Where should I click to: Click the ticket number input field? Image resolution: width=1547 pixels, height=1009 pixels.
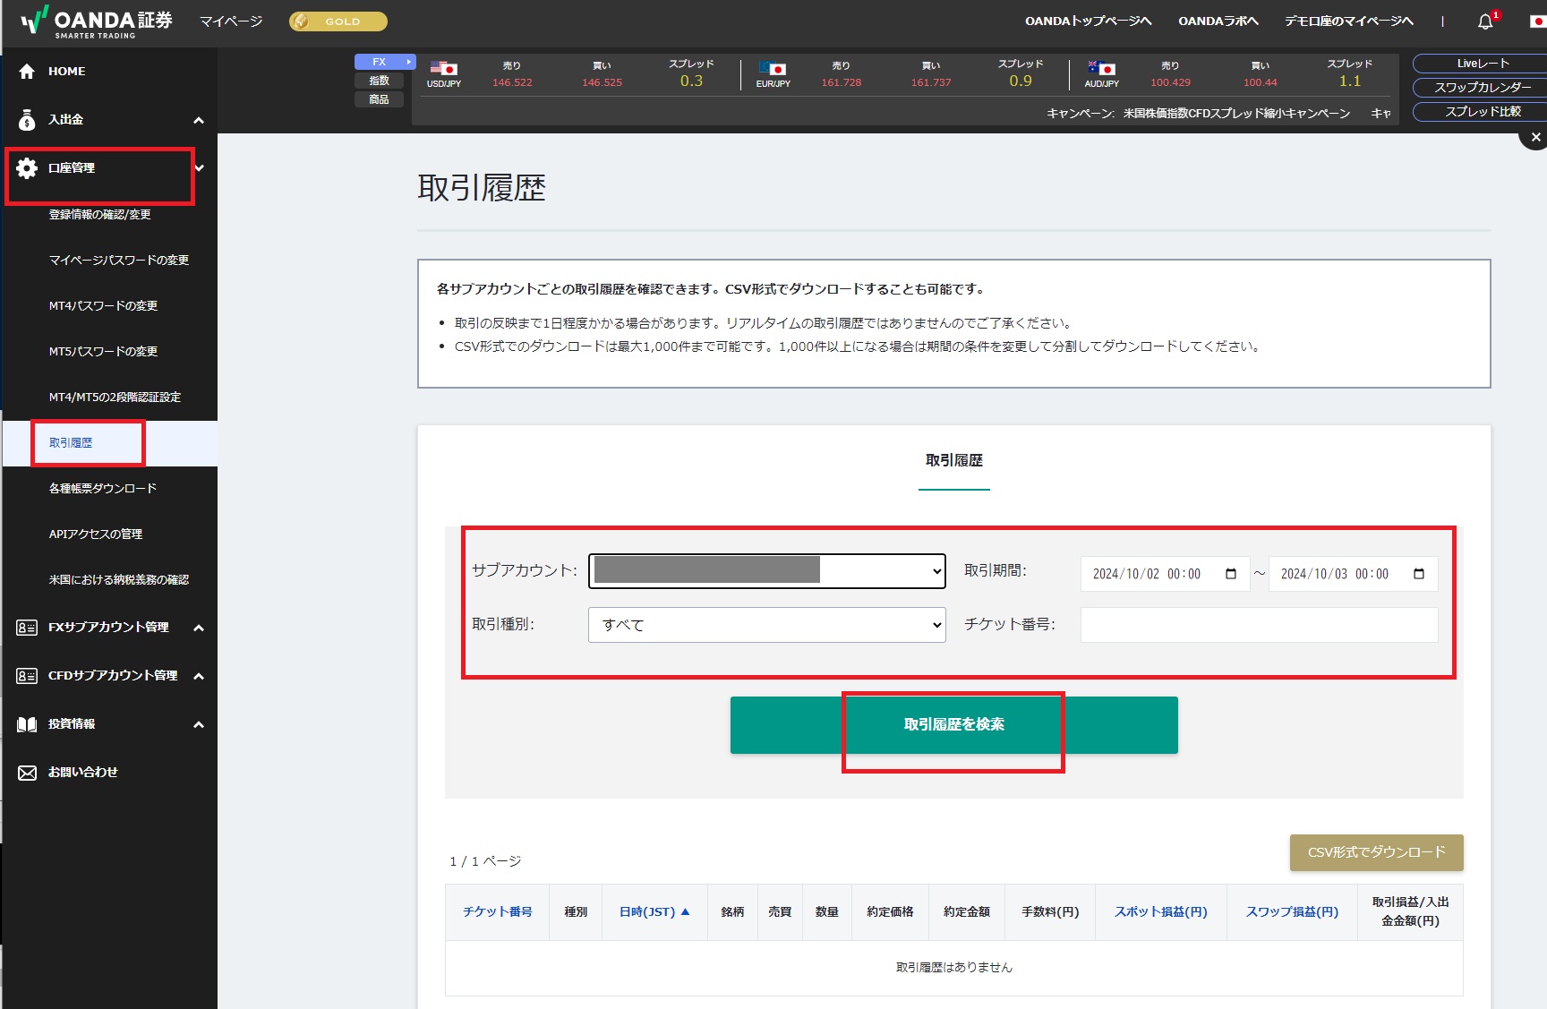1258,625
